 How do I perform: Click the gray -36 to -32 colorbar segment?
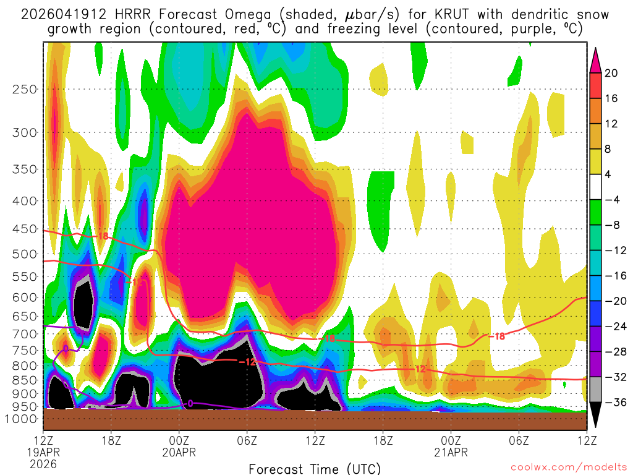point(595,390)
